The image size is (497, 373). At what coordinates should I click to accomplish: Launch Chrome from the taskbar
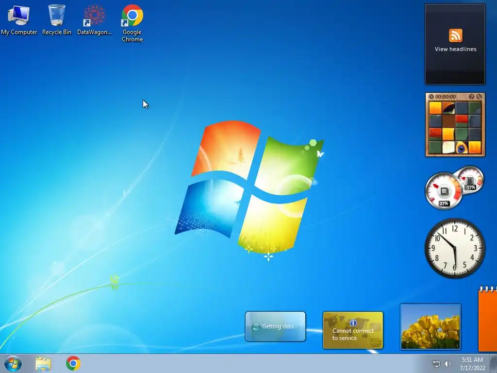pos(73,363)
